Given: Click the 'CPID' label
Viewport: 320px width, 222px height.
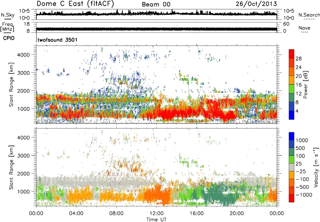Looking at the screenshot, I should 9,38.
